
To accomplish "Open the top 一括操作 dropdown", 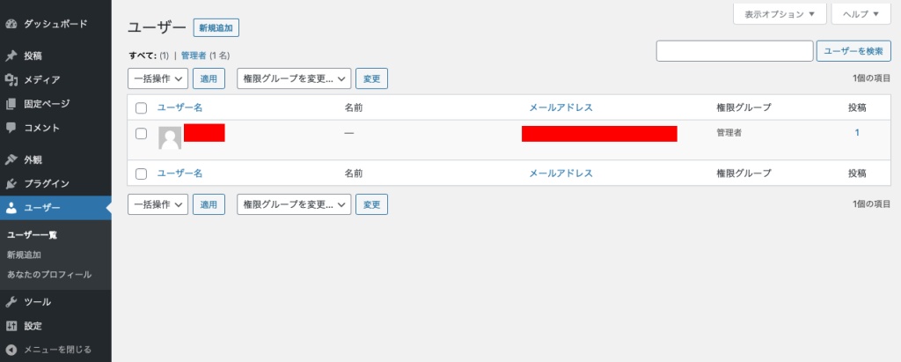I will coord(158,79).
